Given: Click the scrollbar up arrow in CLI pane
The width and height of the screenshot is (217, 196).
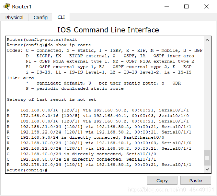Looking at the screenshot, I should pyautogui.click(x=207, y=40).
